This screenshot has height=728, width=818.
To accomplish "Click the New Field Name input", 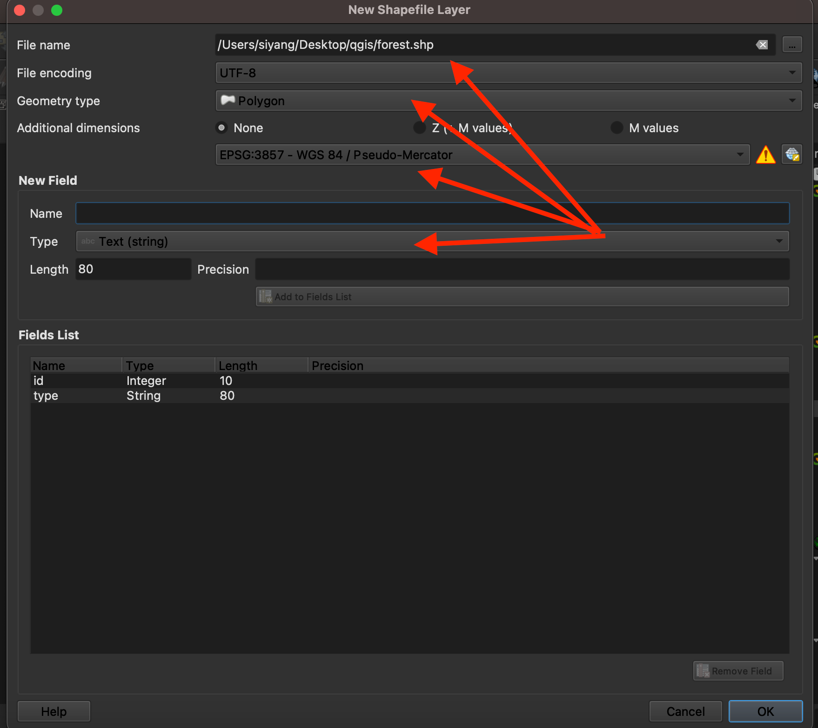I will click(432, 213).
